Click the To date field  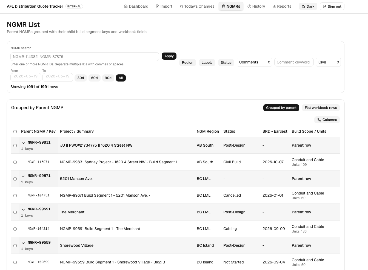pyautogui.click(x=58, y=77)
